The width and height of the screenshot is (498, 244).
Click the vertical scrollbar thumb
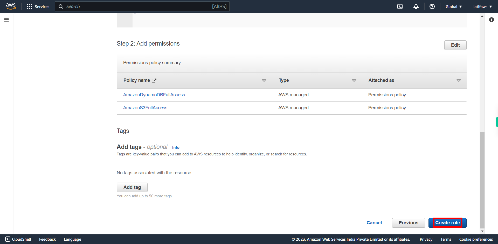pyautogui.click(x=482, y=180)
